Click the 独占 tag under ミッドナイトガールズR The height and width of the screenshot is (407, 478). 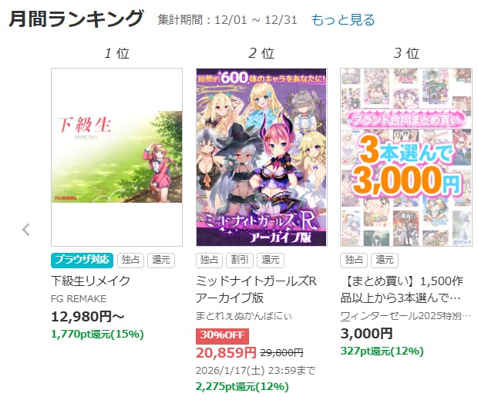[209, 261]
